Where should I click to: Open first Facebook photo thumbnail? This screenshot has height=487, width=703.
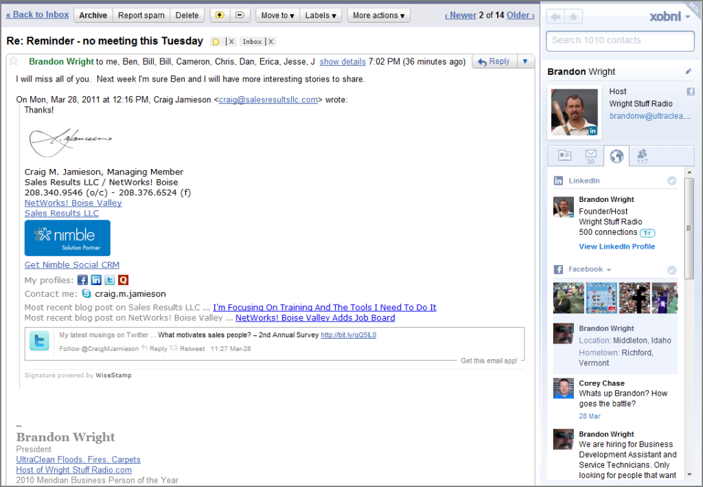(x=568, y=297)
